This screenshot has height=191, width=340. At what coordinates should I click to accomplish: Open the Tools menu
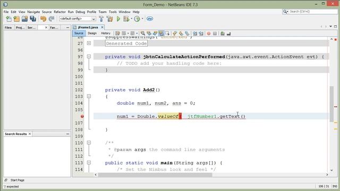pyautogui.click(x=113, y=12)
